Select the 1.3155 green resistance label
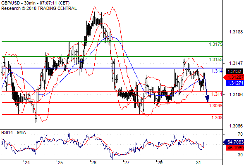The height and width of the screenshot is (165, 244). 216,59
